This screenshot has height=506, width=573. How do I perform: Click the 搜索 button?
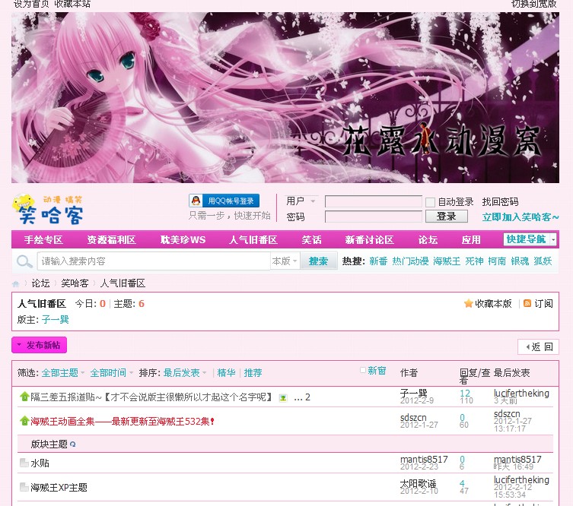[318, 261]
